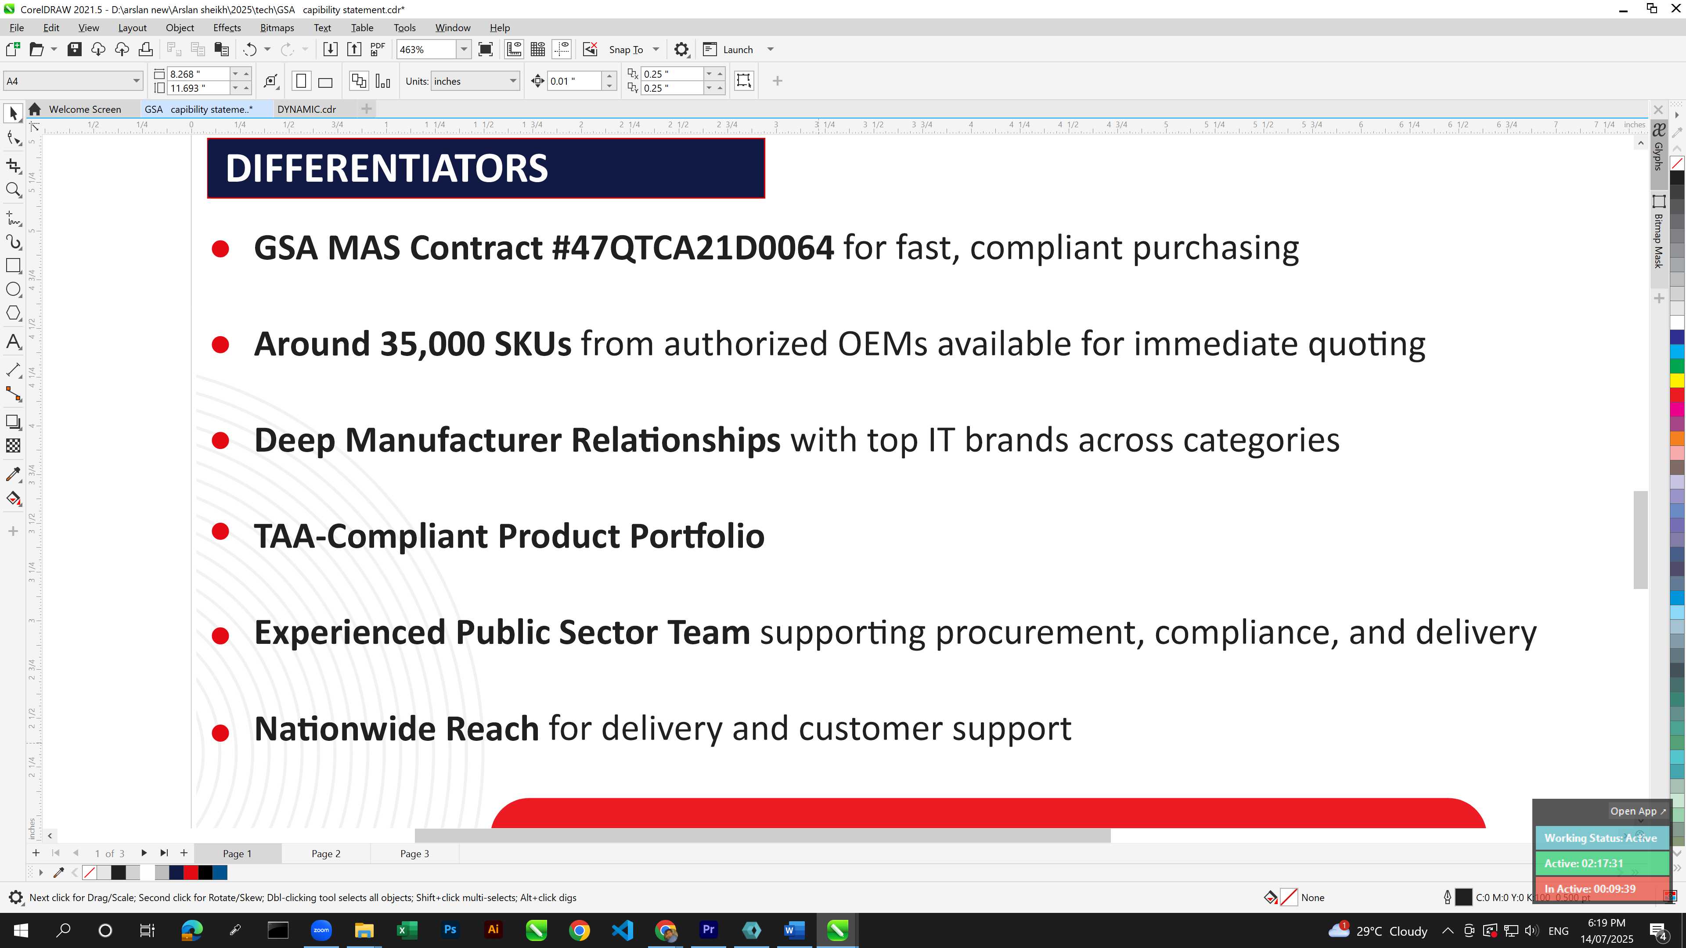Image resolution: width=1686 pixels, height=948 pixels.
Task: Click the Import icon
Action: tap(331, 49)
